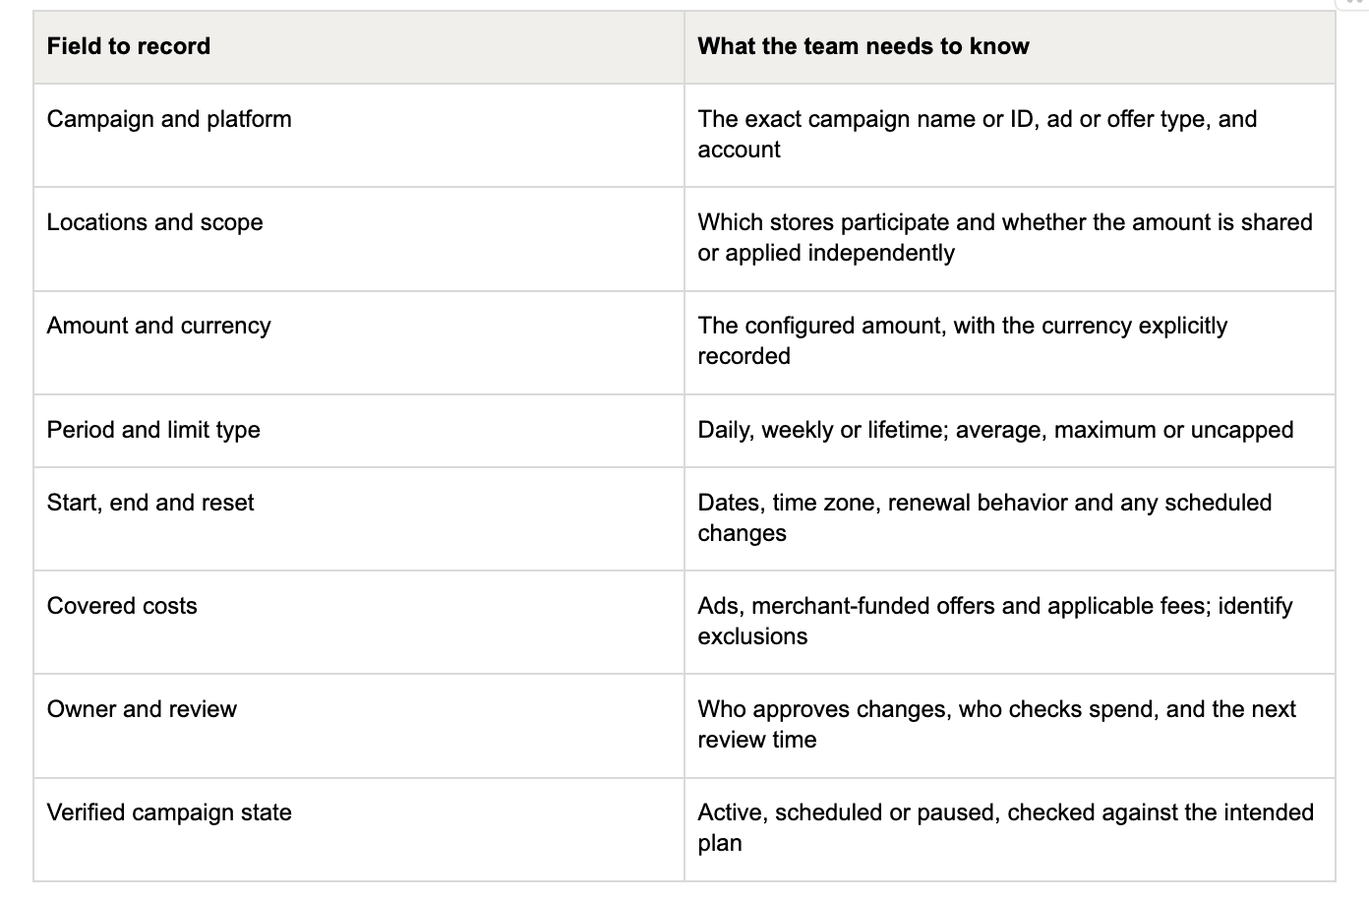Click the 'Active, scheduled or paused' description cell

1010,829
